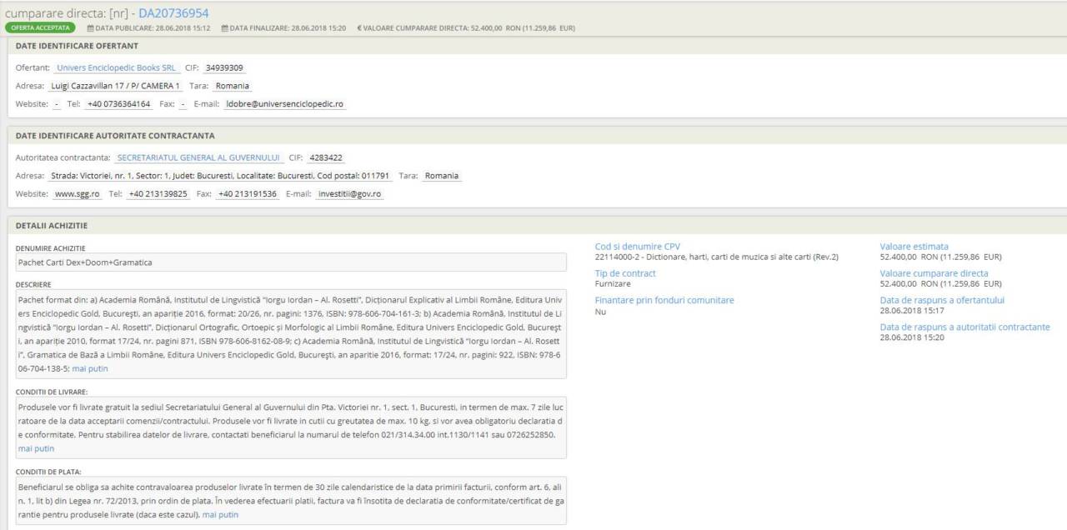Collapse the Descriere text with mai putin
The width and height of the screenshot is (1067, 530).
tap(90, 368)
